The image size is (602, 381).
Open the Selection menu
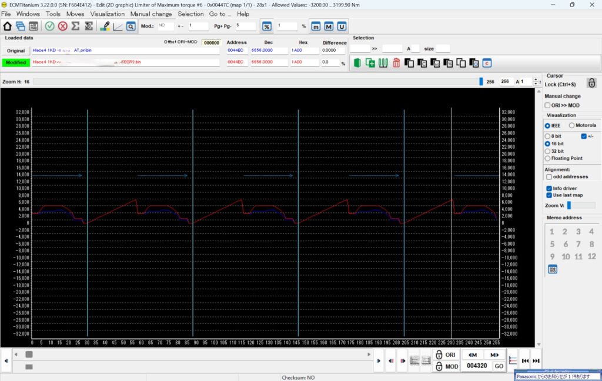tap(190, 14)
